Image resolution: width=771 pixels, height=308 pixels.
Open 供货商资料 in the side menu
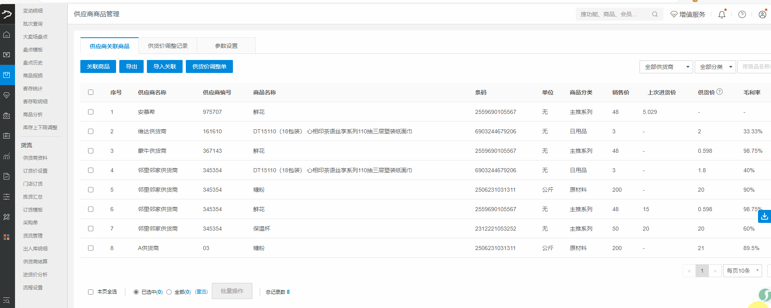coord(35,158)
